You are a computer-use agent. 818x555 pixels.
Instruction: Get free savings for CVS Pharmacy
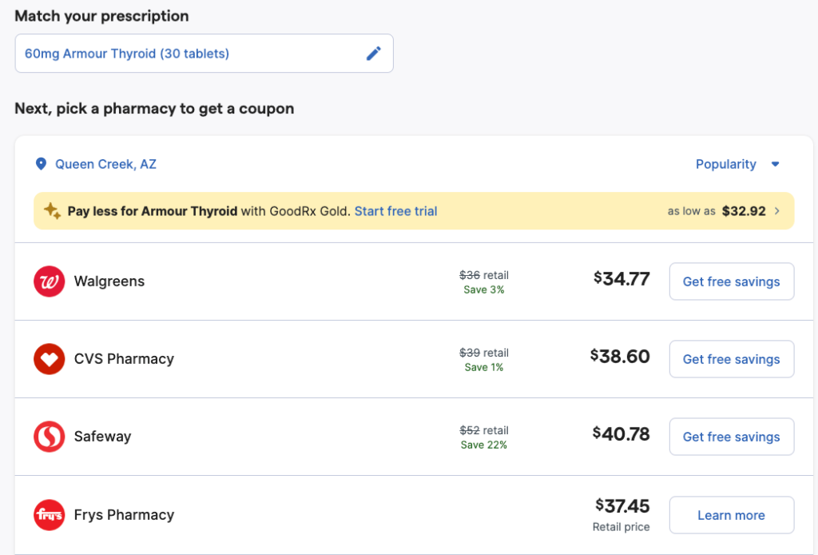coord(731,359)
